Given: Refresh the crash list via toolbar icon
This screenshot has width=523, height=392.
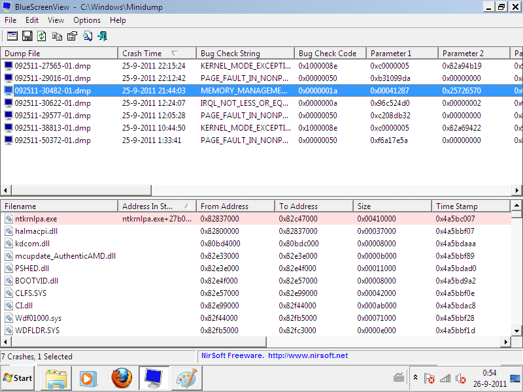Looking at the screenshot, I should (42, 36).
